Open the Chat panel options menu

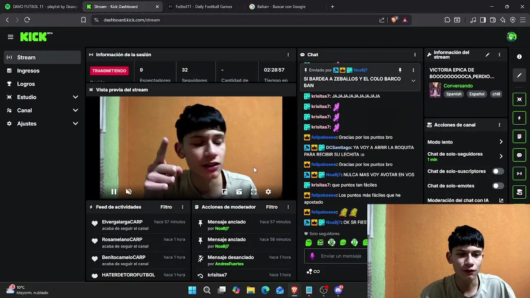(x=415, y=55)
